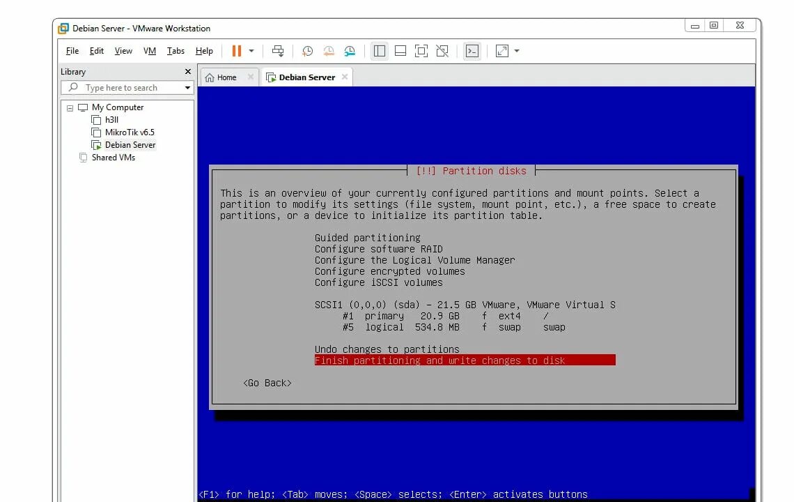Enter full screen mode
This screenshot has height=502, width=794.
tap(421, 50)
